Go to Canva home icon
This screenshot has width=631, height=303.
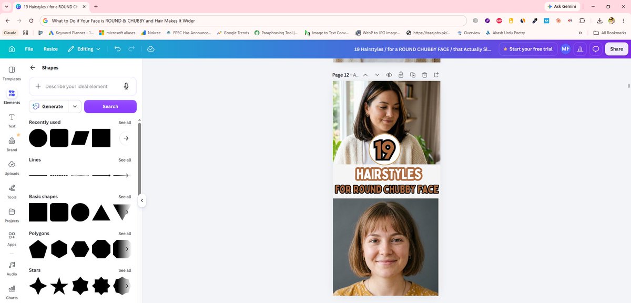click(x=12, y=49)
